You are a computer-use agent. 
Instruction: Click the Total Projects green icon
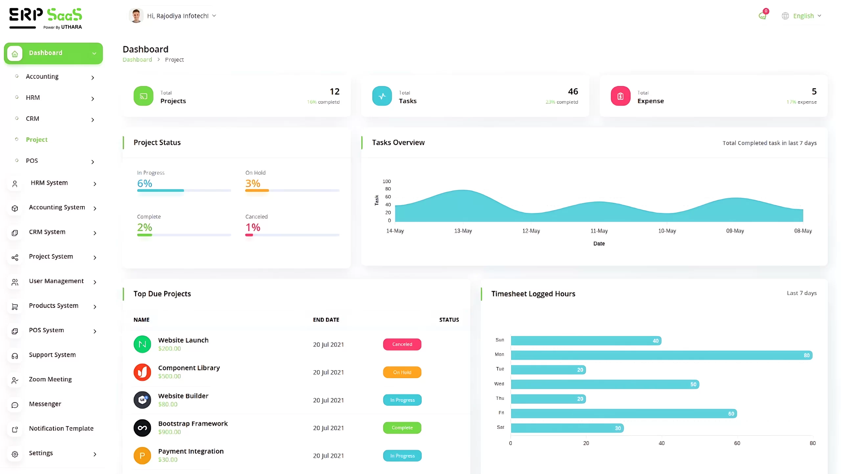(143, 96)
